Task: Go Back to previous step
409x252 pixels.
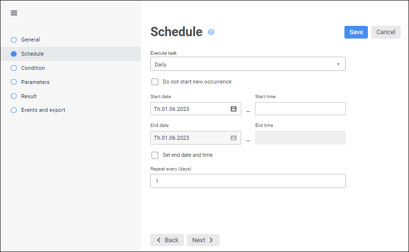Action: (x=167, y=240)
